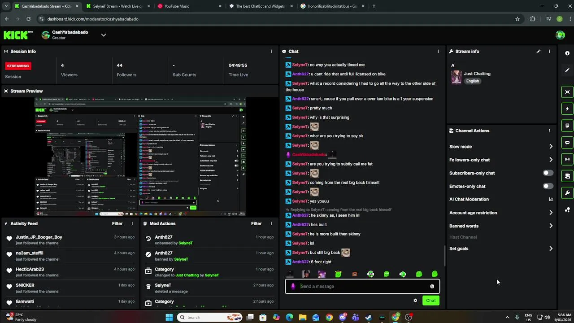Open Channel Actions three-dot menu
Viewport: 574px width, 323px height.
[x=549, y=131]
